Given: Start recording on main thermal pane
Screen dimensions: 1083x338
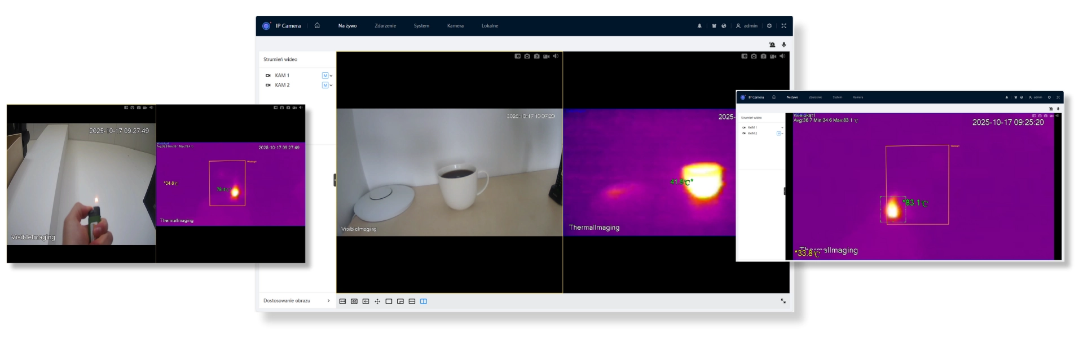Looking at the screenshot, I should click(773, 56).
